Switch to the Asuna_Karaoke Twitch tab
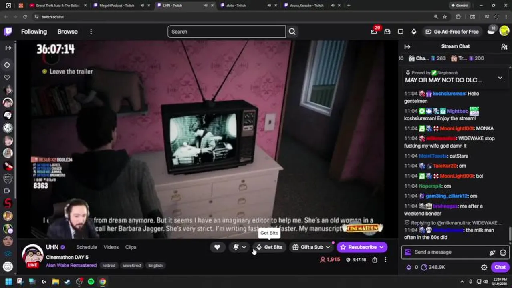The width and height of the screenshot is (512, 288). click(x=306, y=6)
